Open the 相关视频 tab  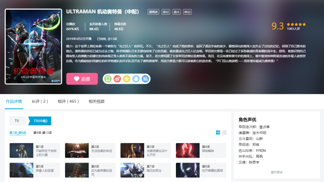pos(97,101)
